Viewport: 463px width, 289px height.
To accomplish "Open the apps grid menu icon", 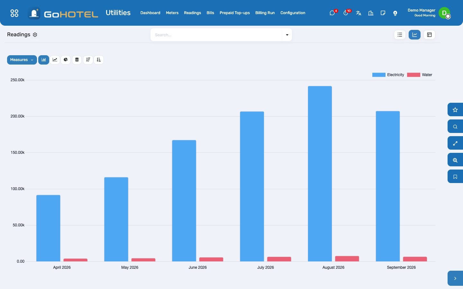I will (x=14, y=13).
